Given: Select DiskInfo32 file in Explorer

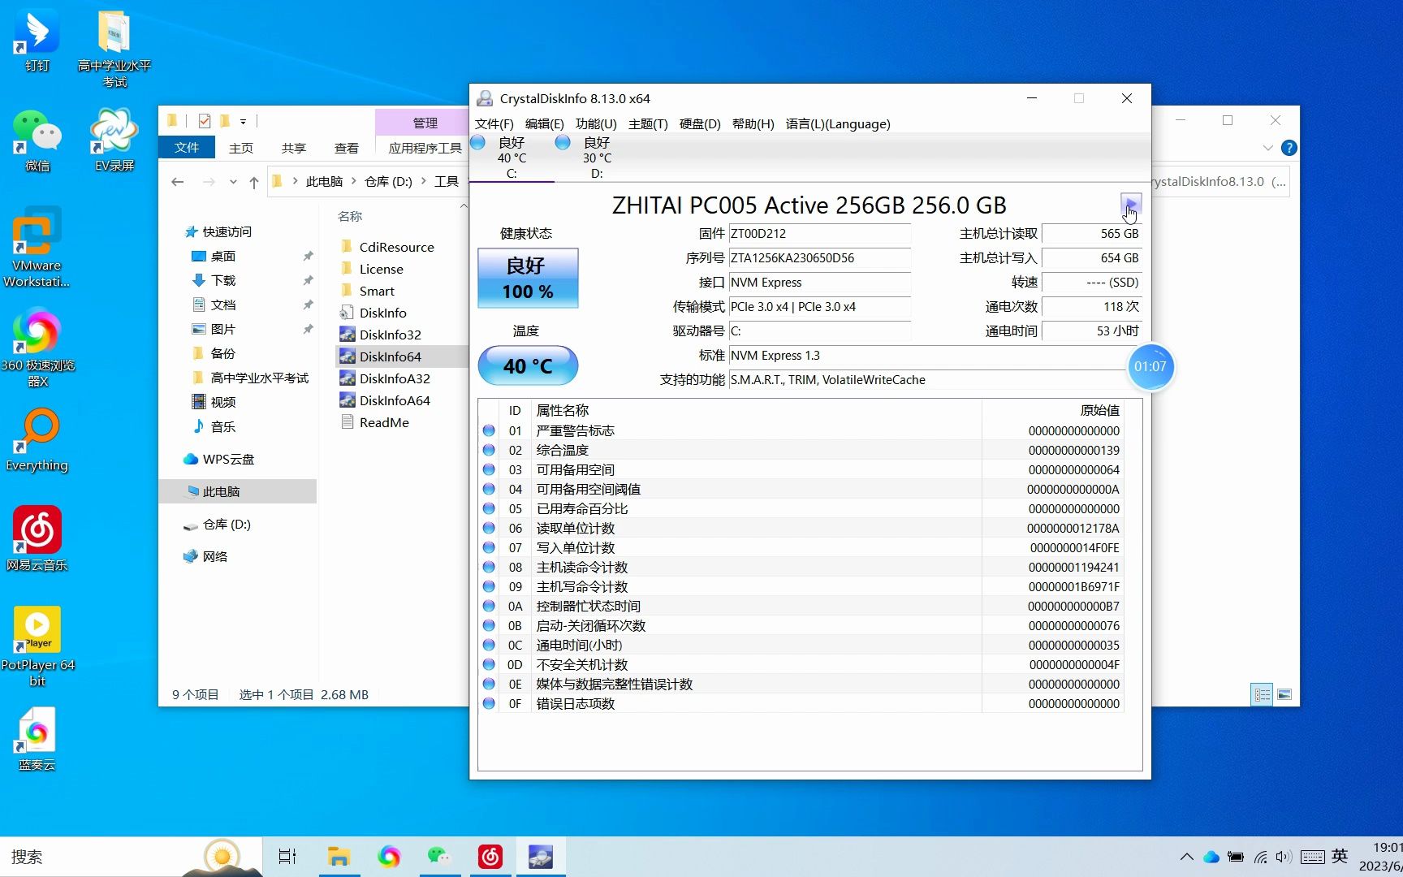Looking at the screenshot, I should click(x=390, y=335).
